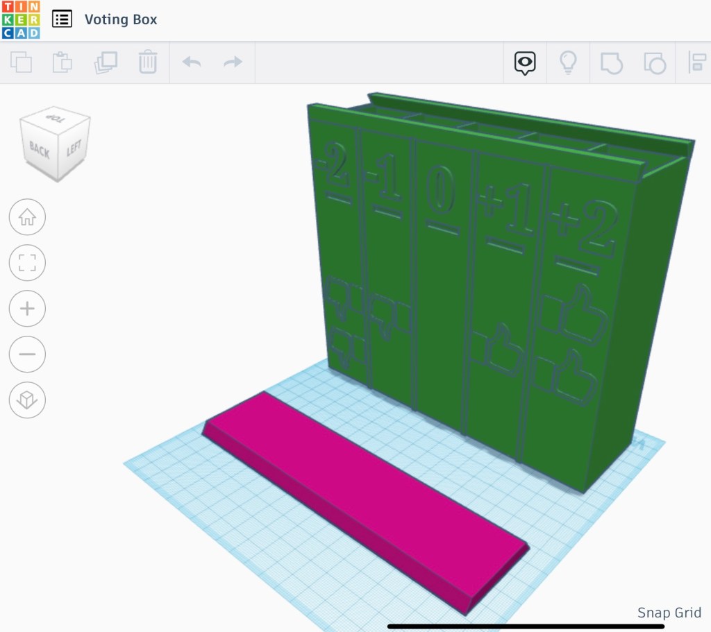This screenshot has width=711, height=632.
Task: Select BACK face on view cube
Action: tap(39, 150)
